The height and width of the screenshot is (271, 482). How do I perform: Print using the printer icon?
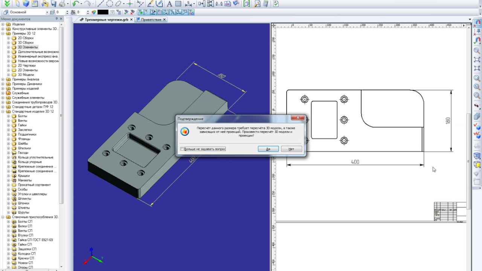(x=62, y=4)
